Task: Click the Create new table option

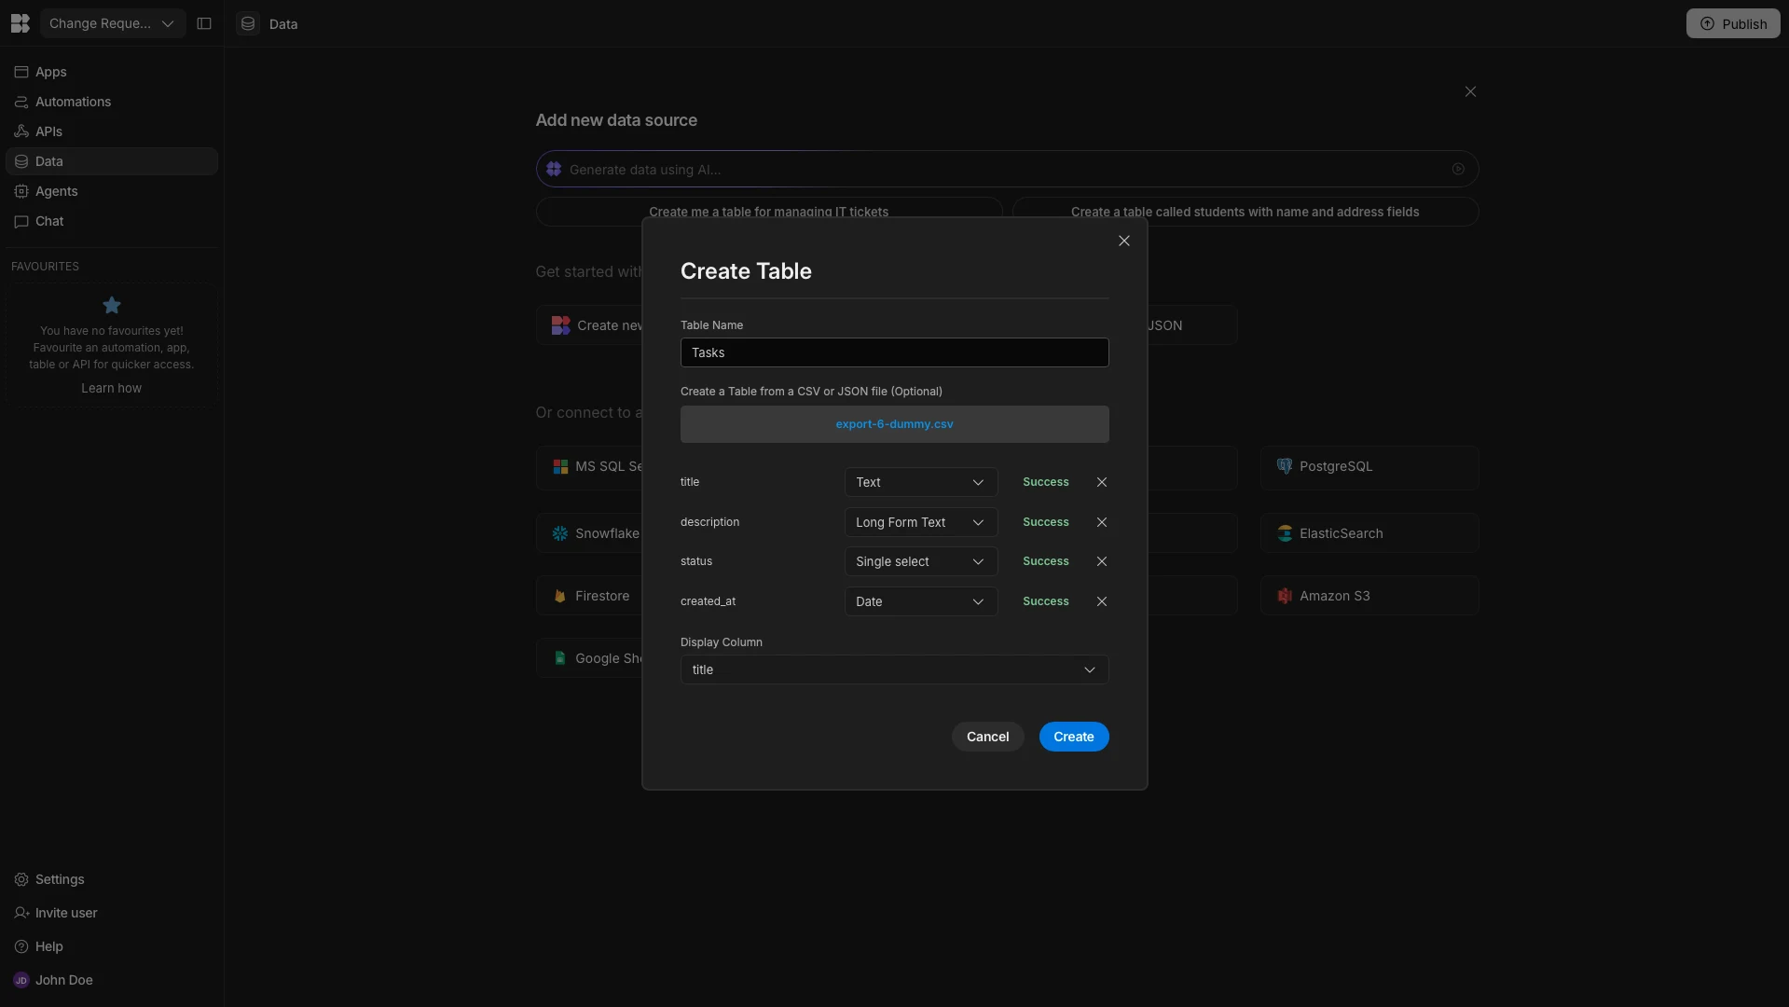Action: click(589, 325)
